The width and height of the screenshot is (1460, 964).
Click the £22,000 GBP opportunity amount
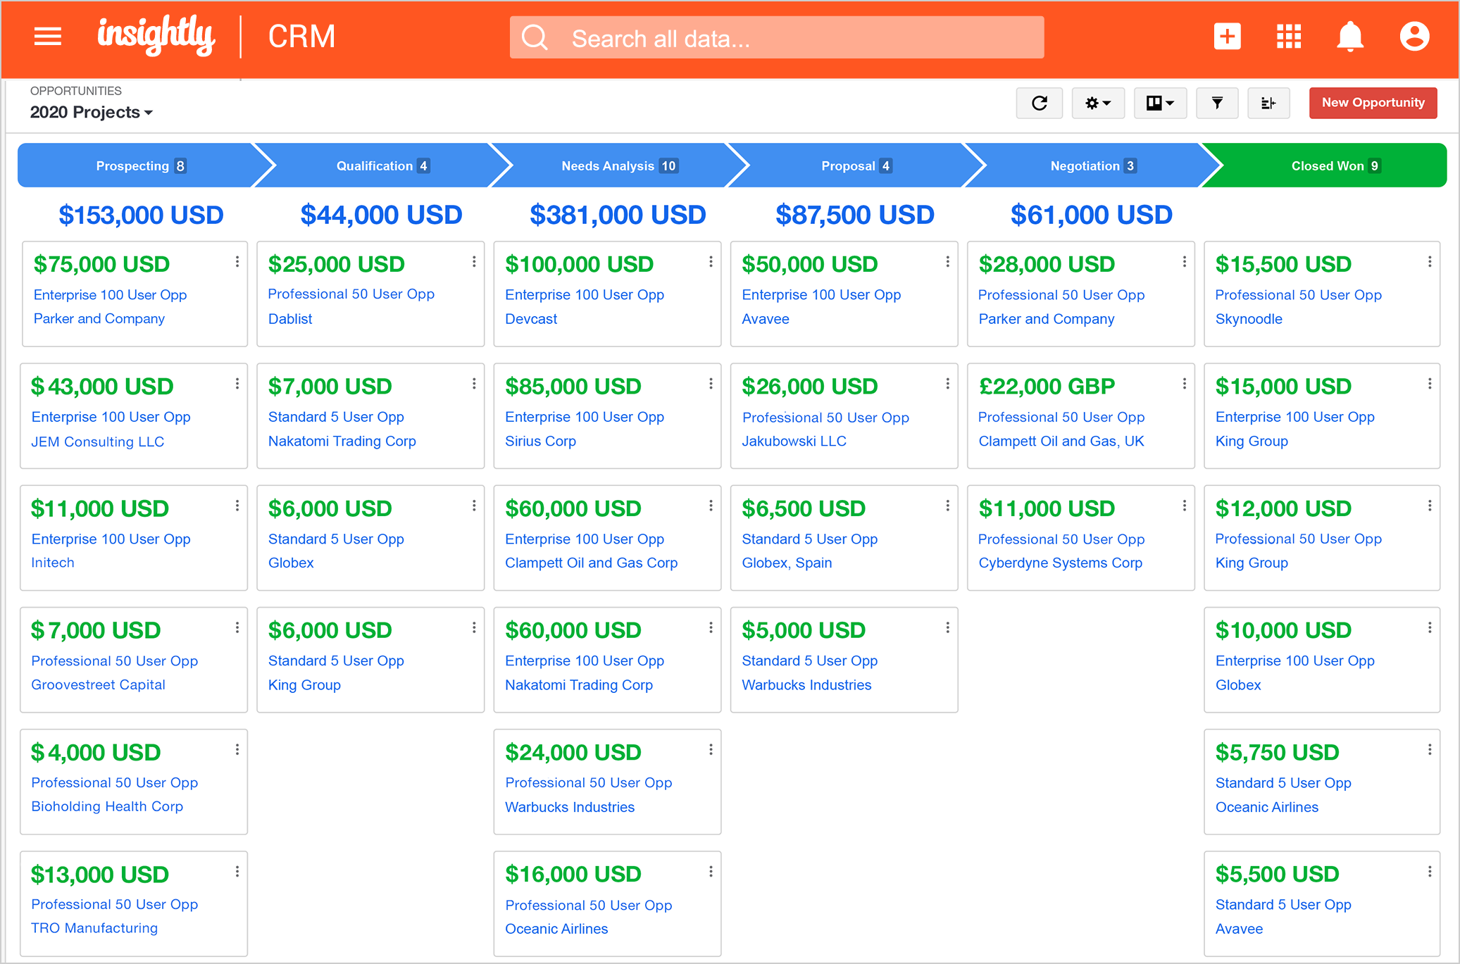tap(1047, 387)
